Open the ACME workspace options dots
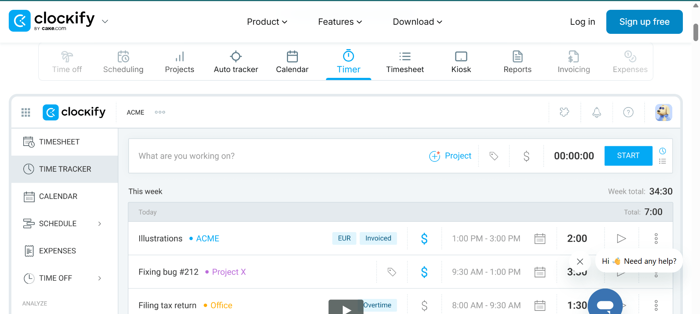The height and width of the screenshot is (314, 700). [x=160, y=112]
